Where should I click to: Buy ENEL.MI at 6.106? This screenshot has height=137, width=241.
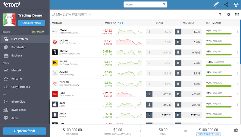[x=188, y=84]
